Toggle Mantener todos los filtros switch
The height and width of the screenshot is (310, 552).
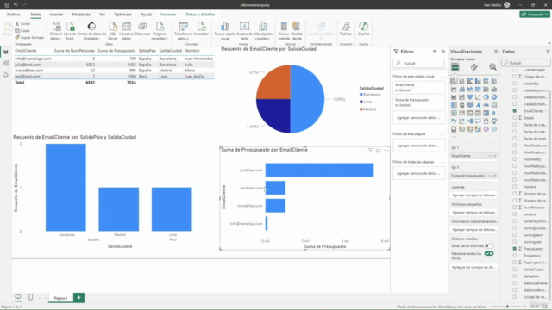489,253
